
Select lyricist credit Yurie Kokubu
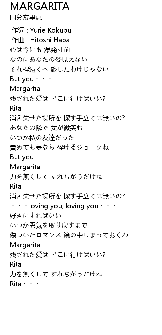coord(51,30)
